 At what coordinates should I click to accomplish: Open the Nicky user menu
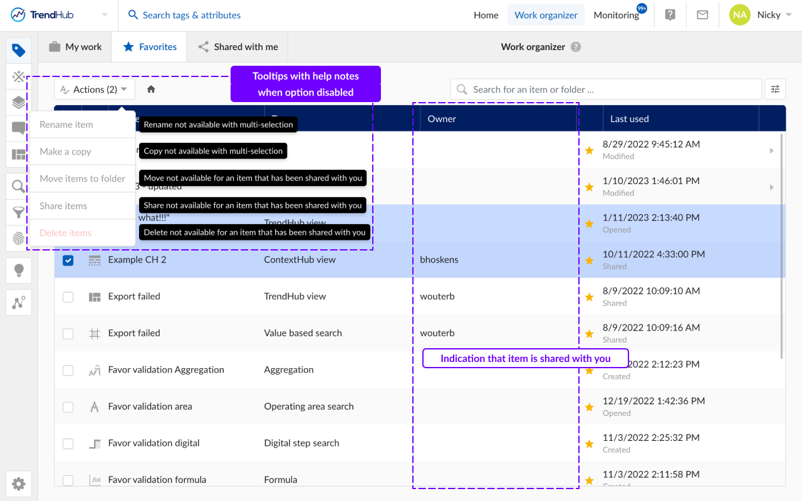coord(761,15)
